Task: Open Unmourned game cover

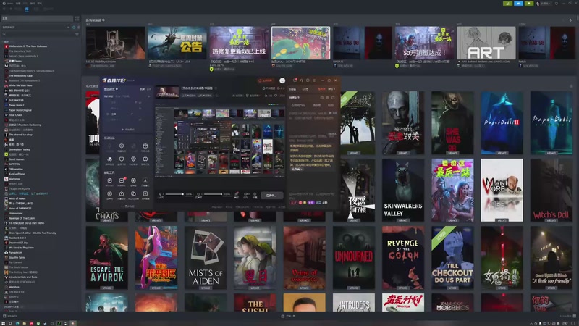Action: [x=354, y=258]
